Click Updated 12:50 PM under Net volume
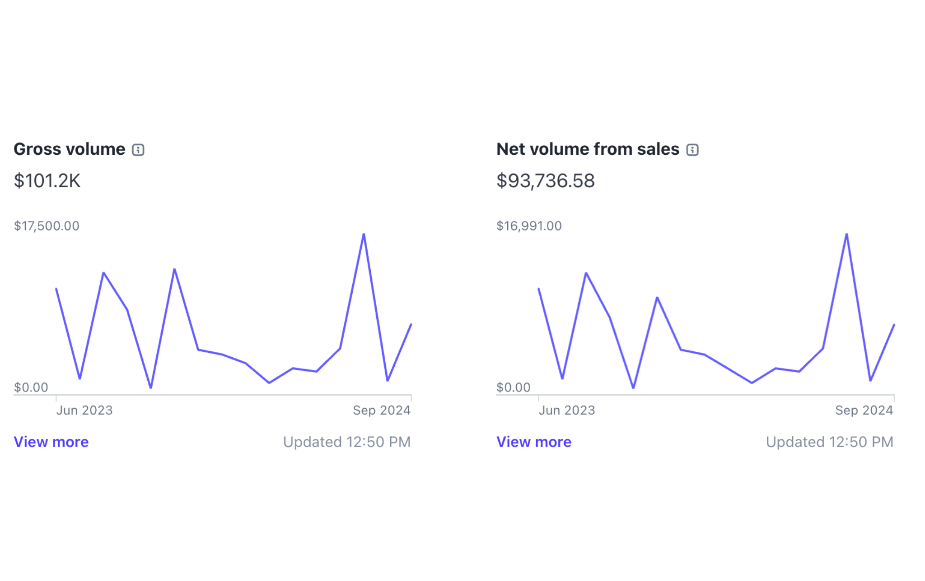Viewport: 925px width, 581px height. [830, 442]
